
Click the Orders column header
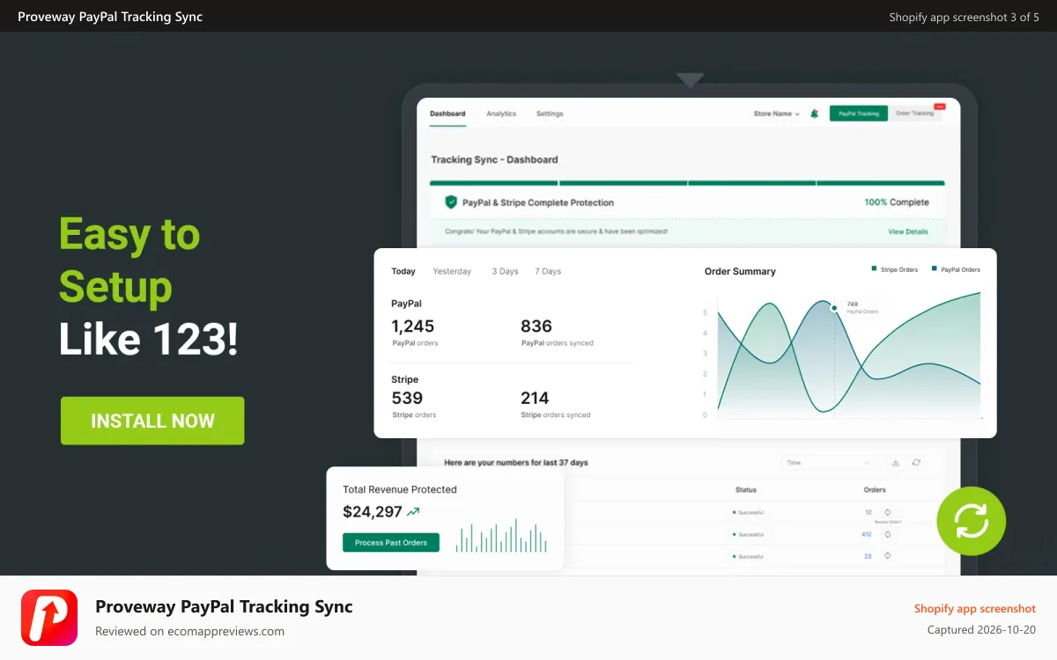(875, 489)
